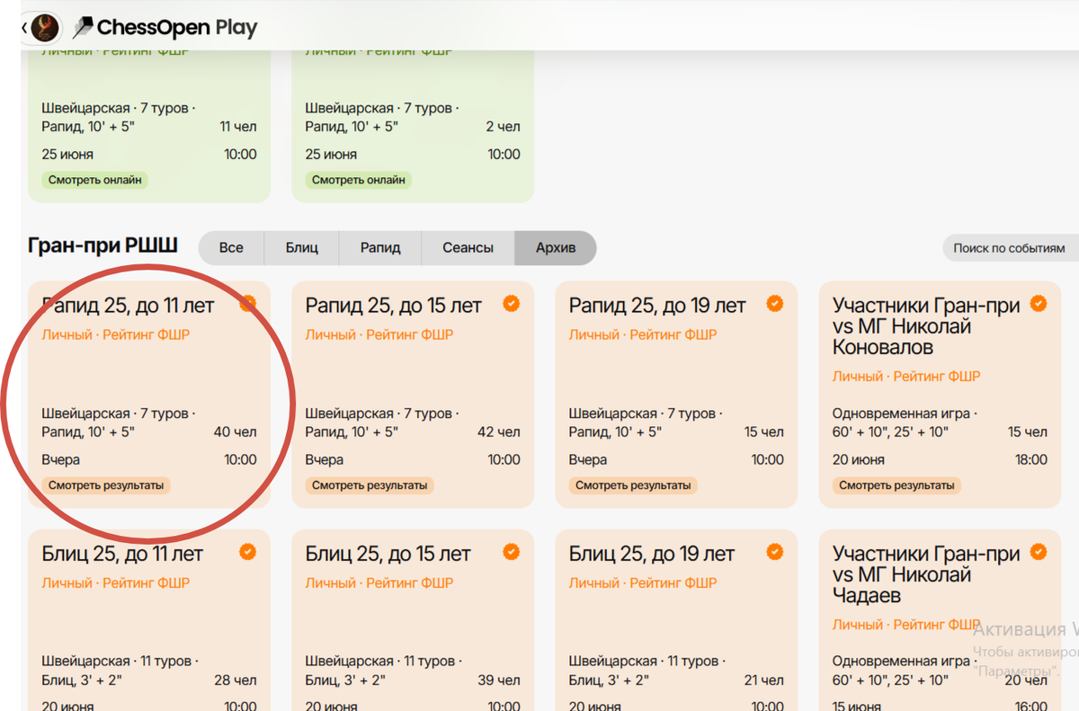Click verified badge on МГ Николай Коновалов card
This screenshot has height=711, width=1079.
[1038, 304]
